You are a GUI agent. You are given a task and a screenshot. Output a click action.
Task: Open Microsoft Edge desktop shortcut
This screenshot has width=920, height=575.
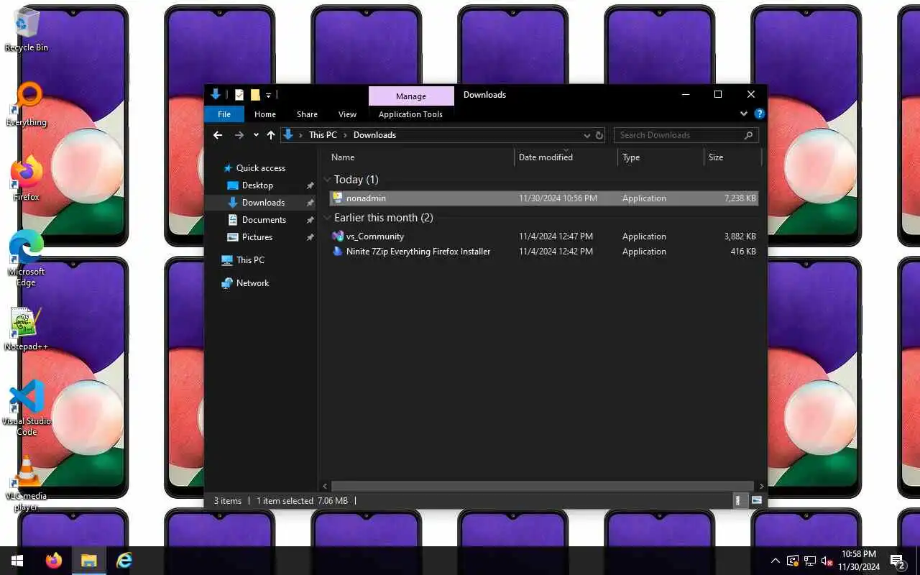[27, 259]
